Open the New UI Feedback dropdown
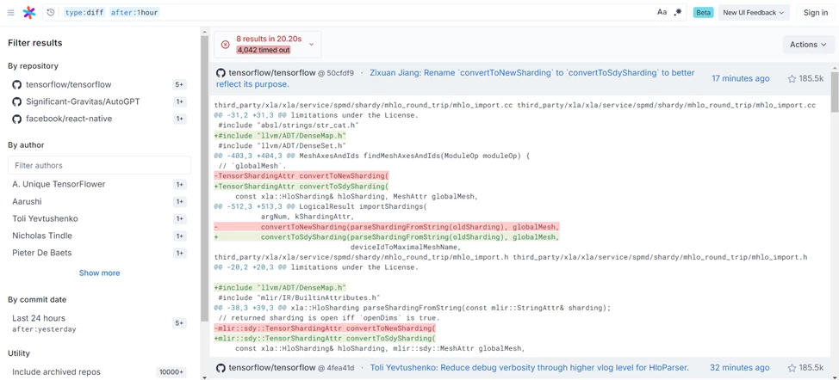The height and width of the screenshot is (380, 839). click(754, 13)
